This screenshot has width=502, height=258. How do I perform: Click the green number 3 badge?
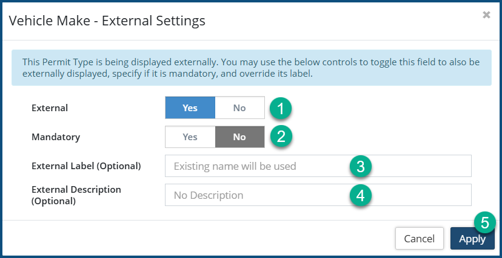tap(360, 166)
